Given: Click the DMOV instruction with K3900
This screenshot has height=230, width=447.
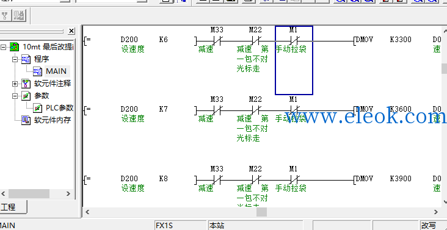Looking at the screenshot, I should point(365,179).
